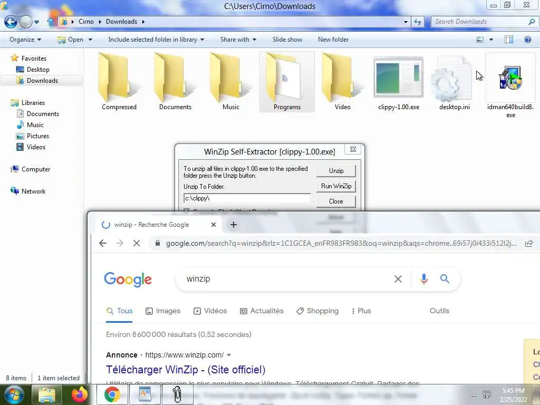Open Include selected folder in library menu
The image size is (540, 405).
click(x=156, y=40)
